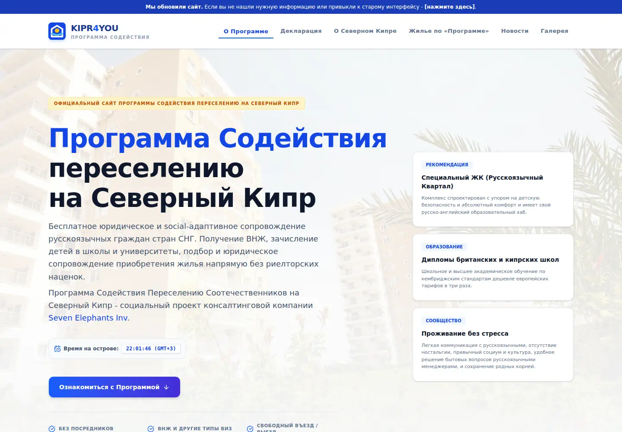622x432 pixels.
Task: Click the ОБРАЗОВАНИЕ tag label
Action: pos(444,247)
